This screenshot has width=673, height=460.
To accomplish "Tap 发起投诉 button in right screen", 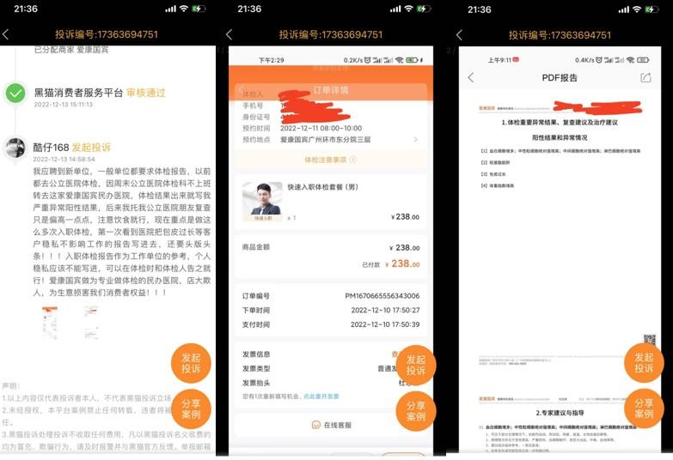I will (x=644, y=363).
